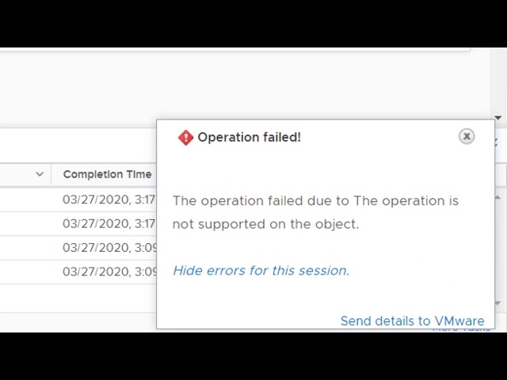Click the partially hidden blue icon behind dialog

[496, 142]
